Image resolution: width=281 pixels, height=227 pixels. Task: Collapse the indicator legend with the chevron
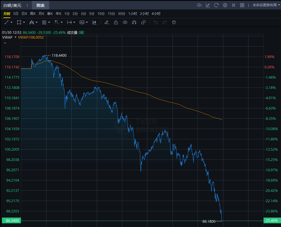click(5, 43)
